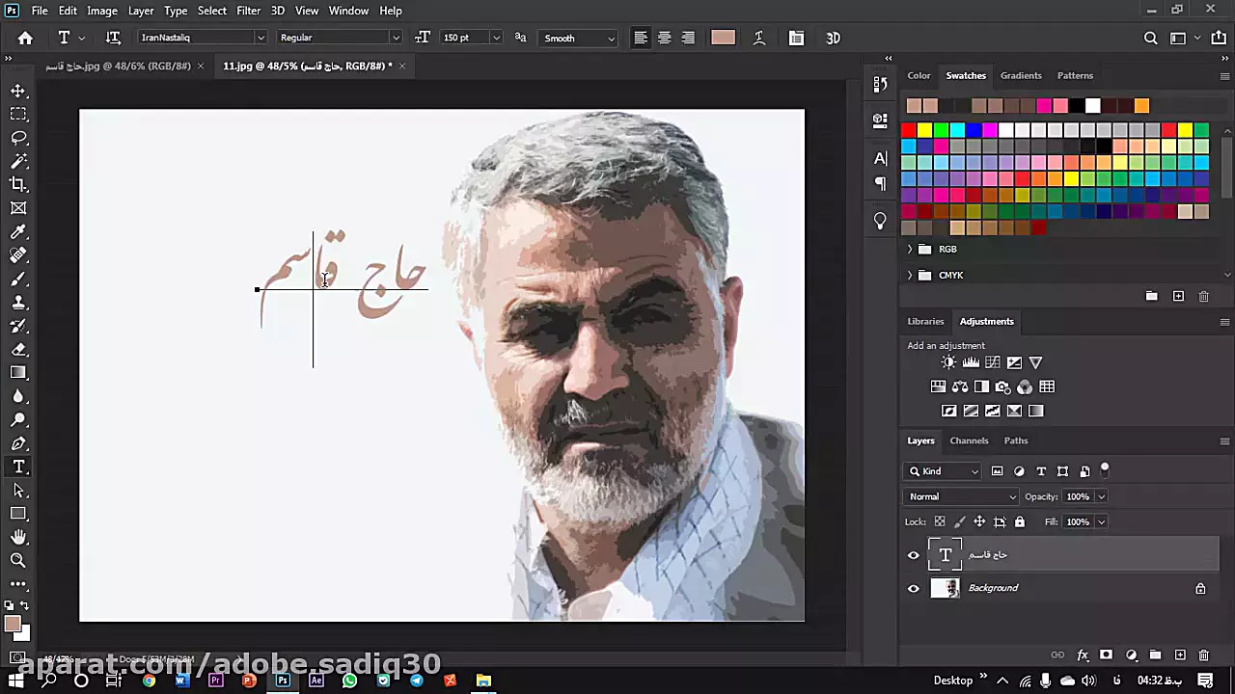
Task: Select the Rectangular Marquee tool
Action: coord(18,114)
